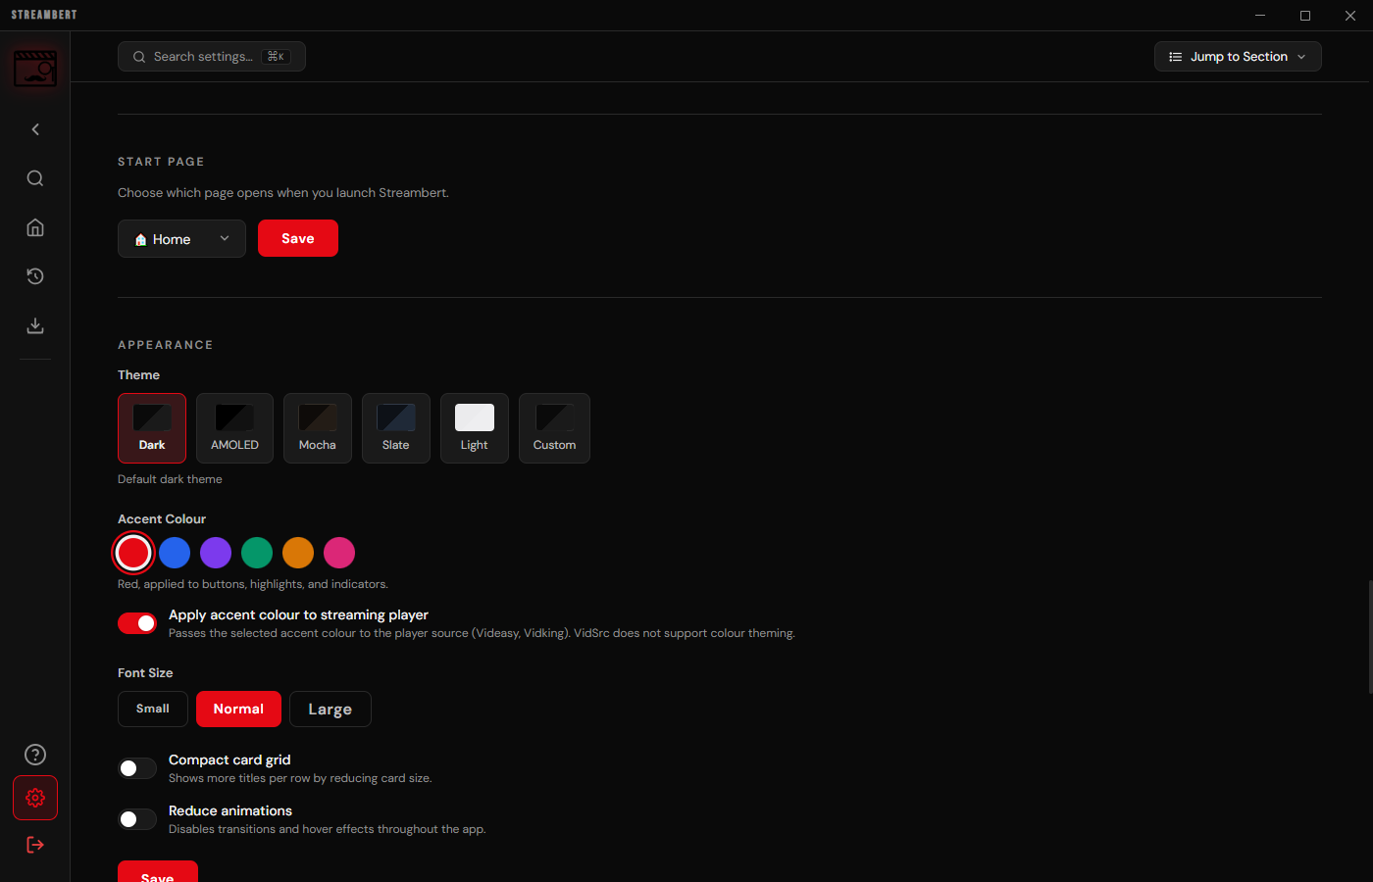Set font size to Large

[331, 709]
